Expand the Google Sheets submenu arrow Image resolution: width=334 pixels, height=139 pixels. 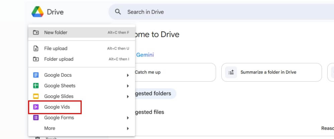[x=128, y=86]
